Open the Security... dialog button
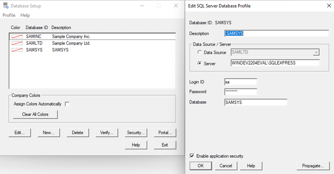This screenshot has height=174, width=334. point(136,133)
